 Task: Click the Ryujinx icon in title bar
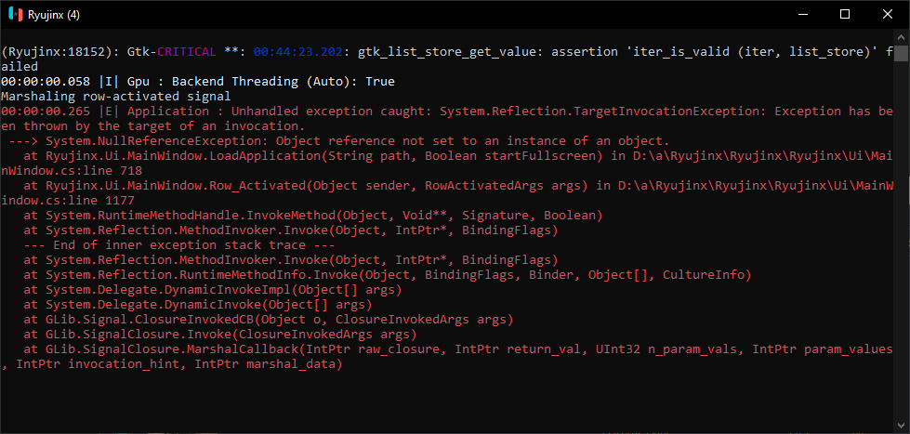(x=14, y=14)
